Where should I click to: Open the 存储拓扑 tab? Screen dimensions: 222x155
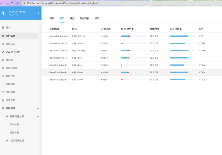click(x=85, y=18)
